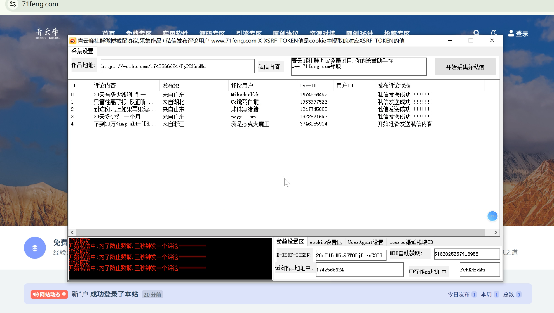Image resolution: width=554 pixels, height=313 pixels.
Task: Open 源码专区 in website navigation
Action: [212, 33]
